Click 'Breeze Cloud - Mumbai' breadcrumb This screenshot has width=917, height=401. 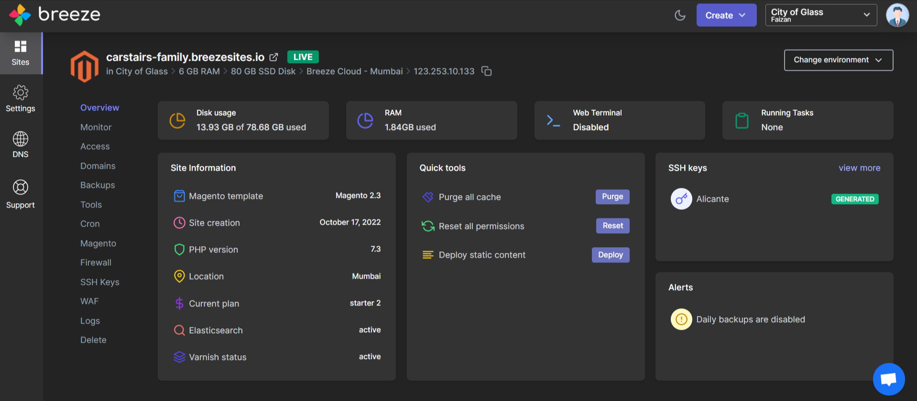(354, 71)
